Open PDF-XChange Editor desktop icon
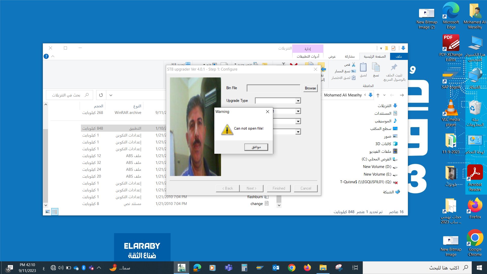 (451, 48)
